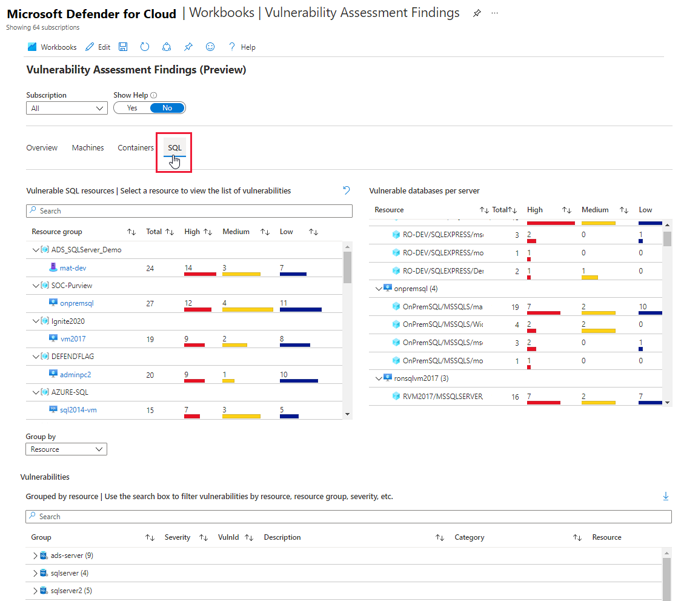Switch to the Machines tab
Viewport: 681px width, 601px height.
(x=88, y=147)
